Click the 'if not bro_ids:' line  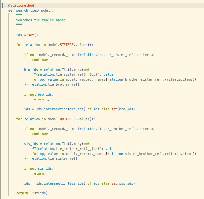coord(39,95)
